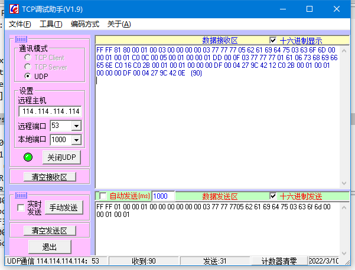The image size is (355, 270).
Task: Click the 本地端口 value field showing 1000
Action: click(x=61, y=140)
